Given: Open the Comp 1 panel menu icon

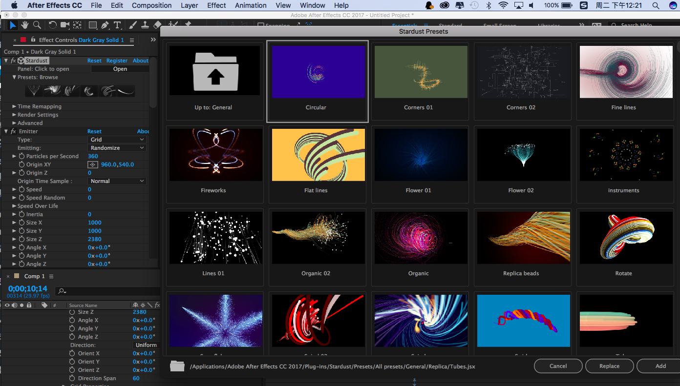Looking at the screenshot, I should (x=51, y=276).
